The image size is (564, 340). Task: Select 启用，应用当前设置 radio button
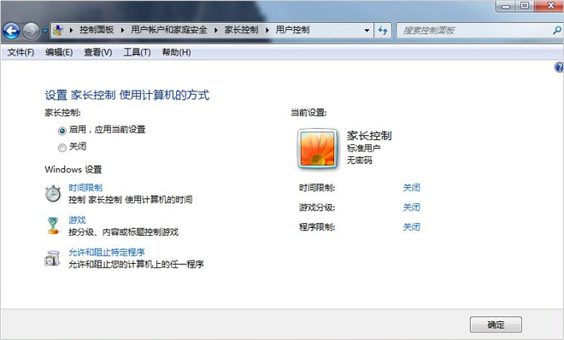(x=62, y=131)
